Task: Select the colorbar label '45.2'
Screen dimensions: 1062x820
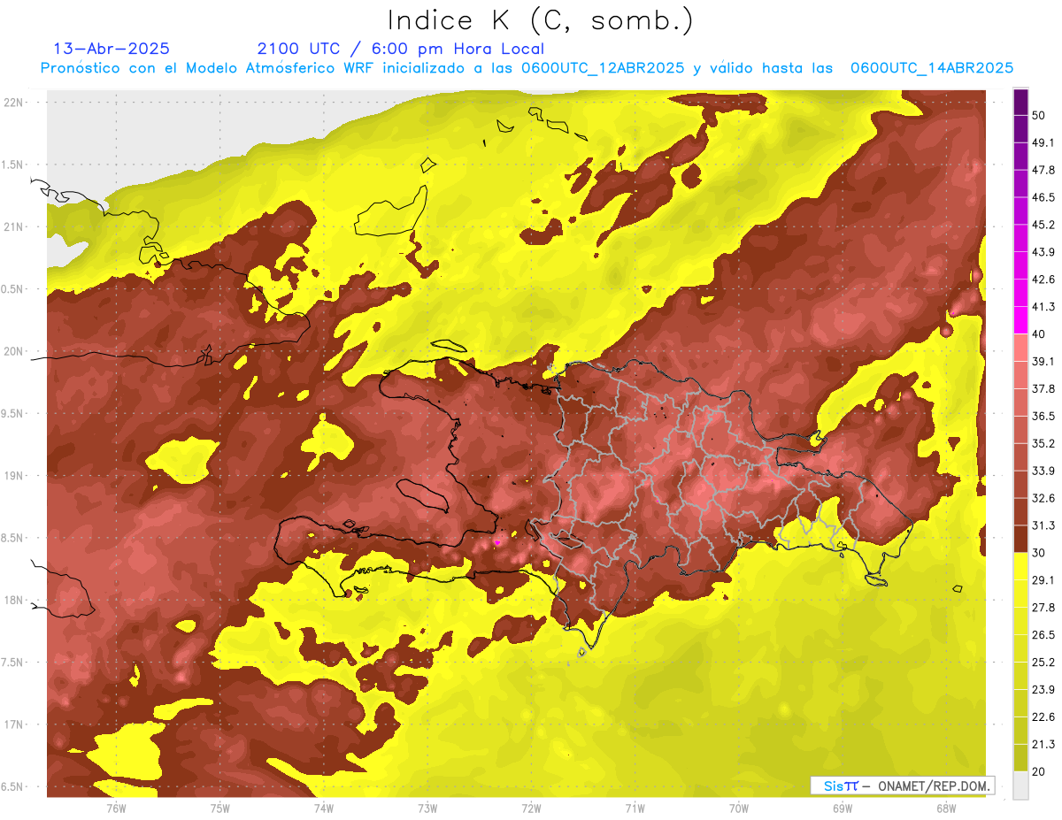Action: tap(1043, 225)
